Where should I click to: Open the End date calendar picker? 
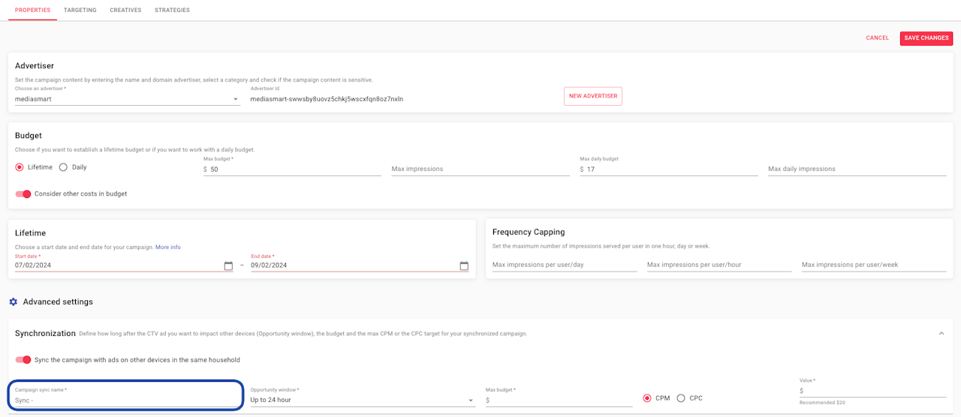[x=464, y=265]
